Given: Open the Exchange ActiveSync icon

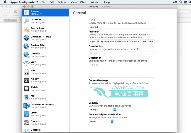Looking at the screenshot, I should 26,106.
